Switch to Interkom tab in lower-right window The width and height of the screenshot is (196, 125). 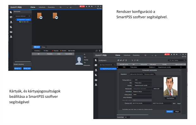tap(127, 55)
